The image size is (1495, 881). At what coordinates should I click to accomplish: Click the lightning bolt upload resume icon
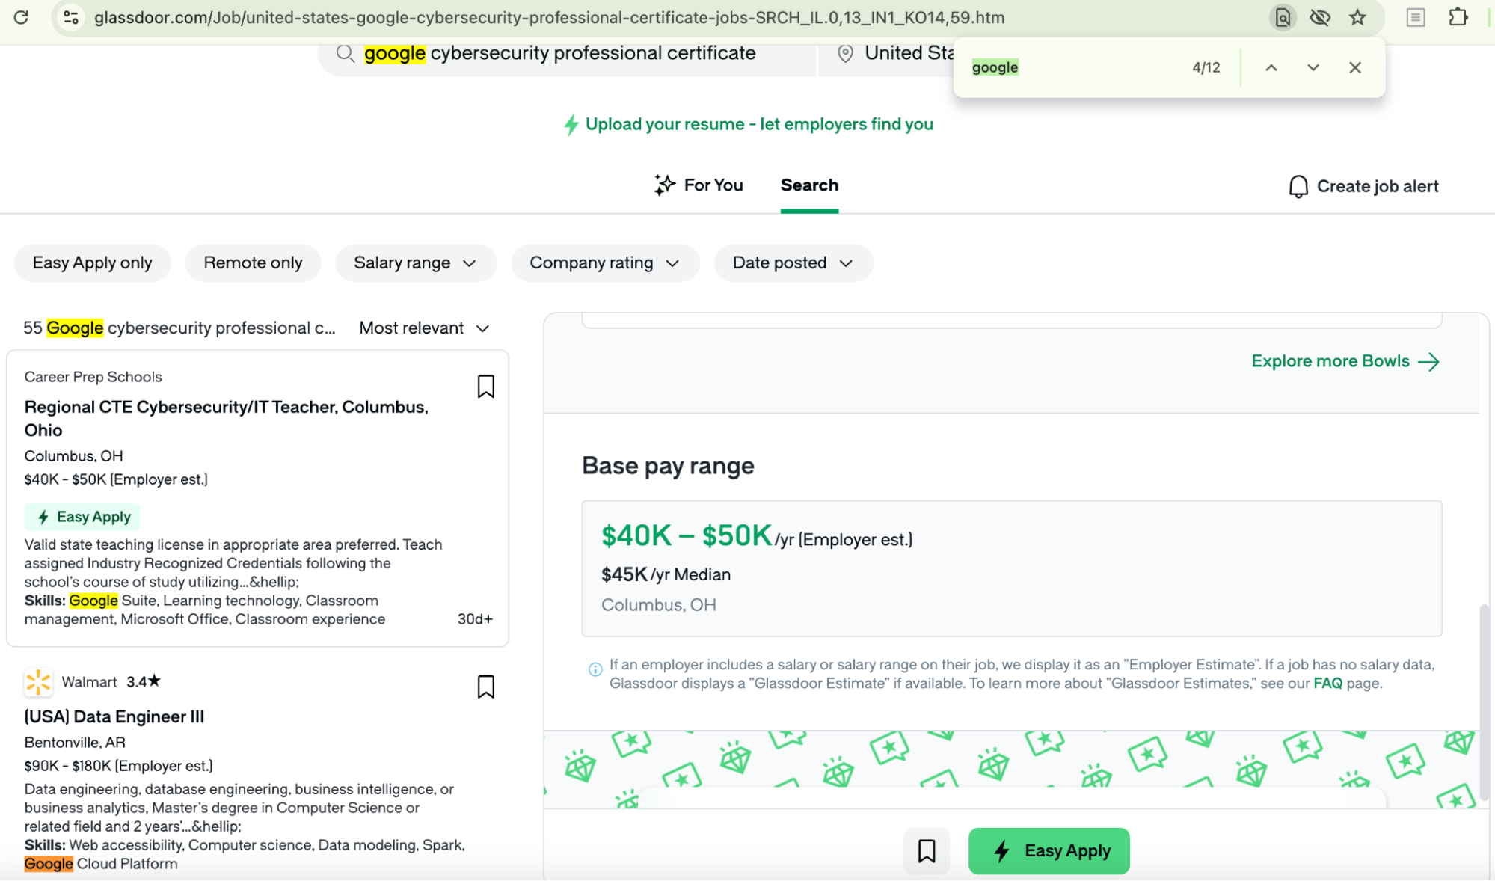tap(571, 124)
